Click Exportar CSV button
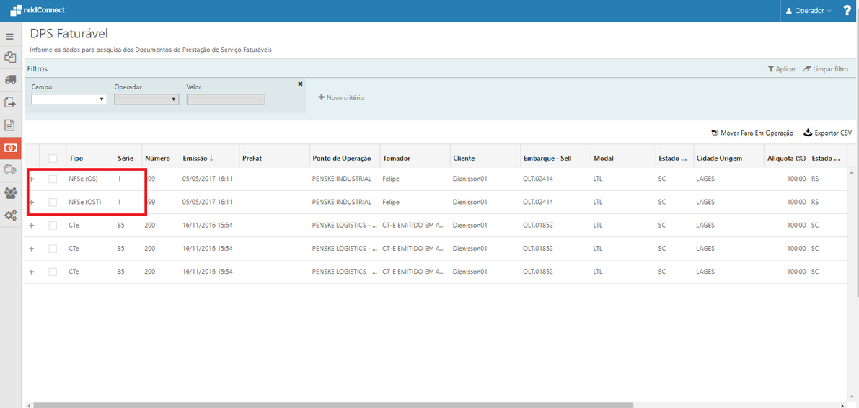Screen dimensions: 859x408 click(828, 133)
